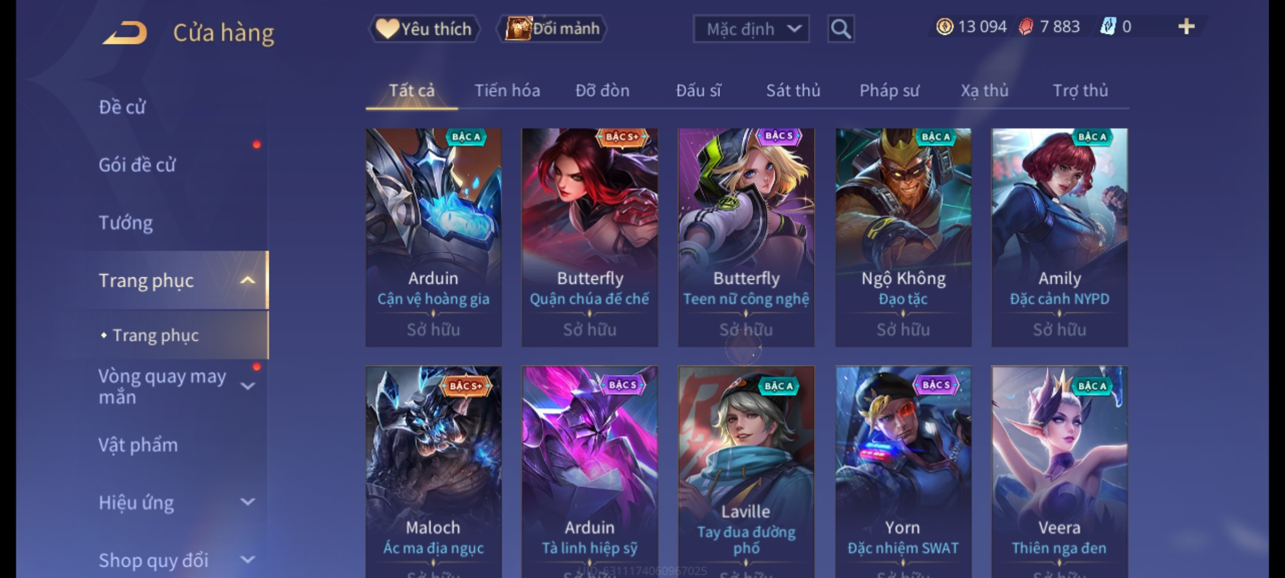1285x578 pixels.
Task: Expand Vòng quay may mắn section
Action: pyautogui.click(x=247, y=385)
